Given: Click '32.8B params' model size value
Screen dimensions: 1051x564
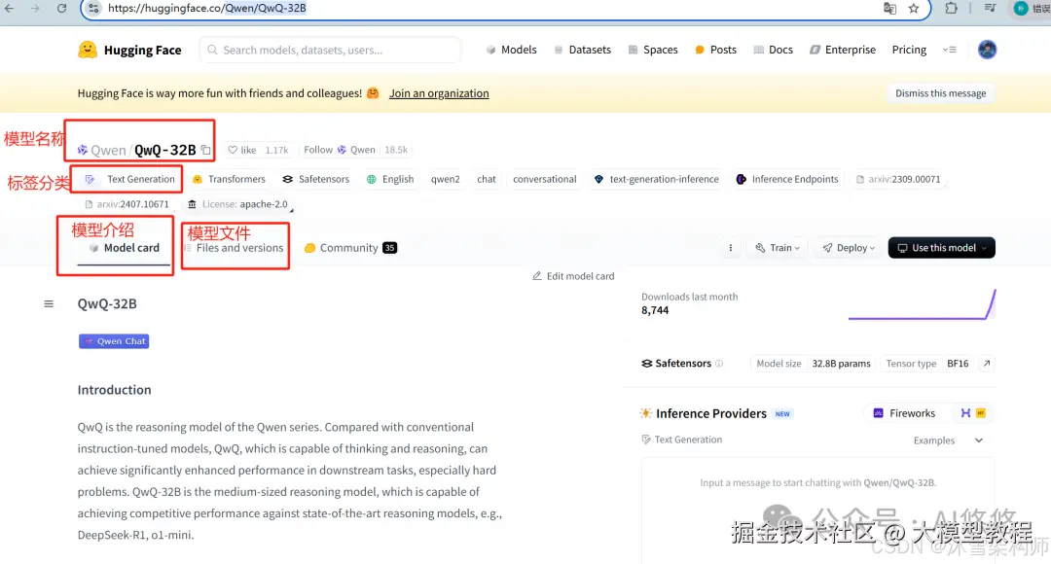Looking at the screenshot, I should 841,363.
